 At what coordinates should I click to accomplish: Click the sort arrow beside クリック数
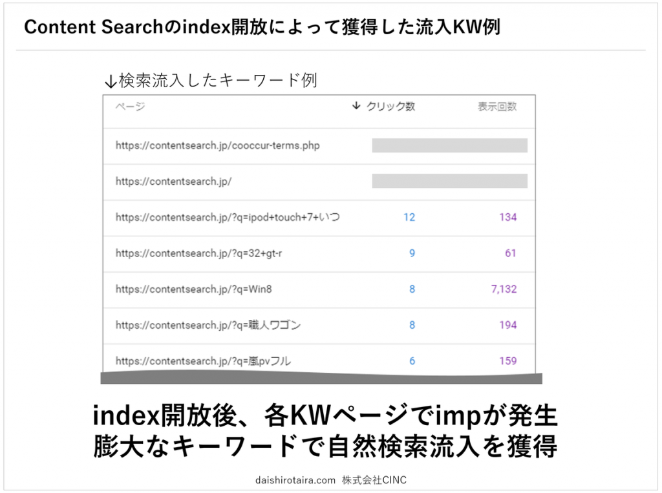coord(356,105)
